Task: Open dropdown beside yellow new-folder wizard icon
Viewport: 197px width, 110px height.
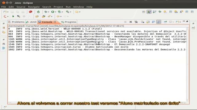Action: [x=80, y=12]
